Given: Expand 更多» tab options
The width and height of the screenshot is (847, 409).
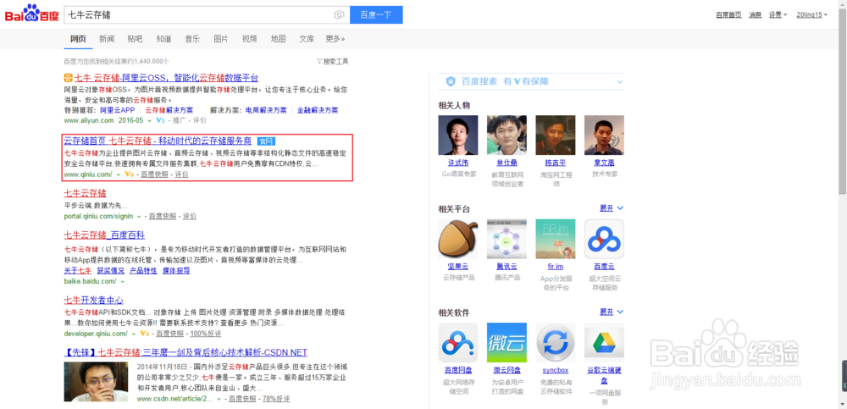Looking at the screenshot, I should [335, 38].
